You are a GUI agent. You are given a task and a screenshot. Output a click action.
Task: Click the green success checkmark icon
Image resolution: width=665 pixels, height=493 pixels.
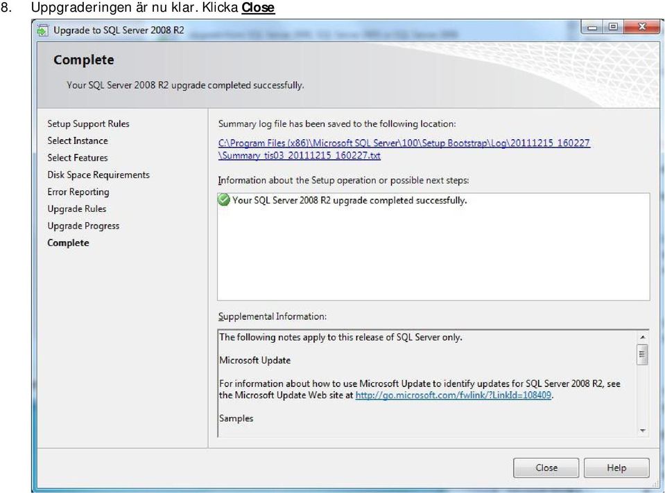tap(223, 199)
